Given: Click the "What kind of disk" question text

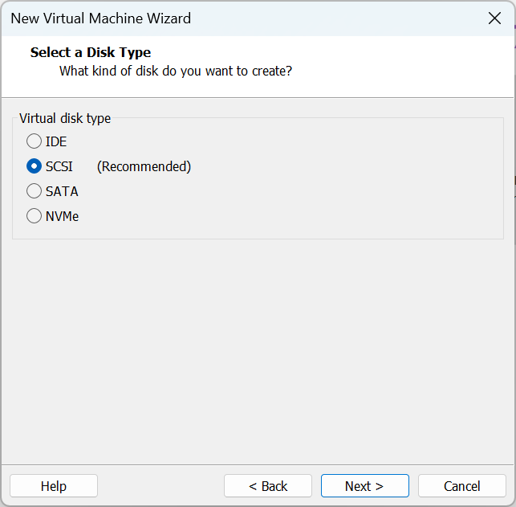Looking at the screenshot, I should pyautogui.click(x=176, y=71).
